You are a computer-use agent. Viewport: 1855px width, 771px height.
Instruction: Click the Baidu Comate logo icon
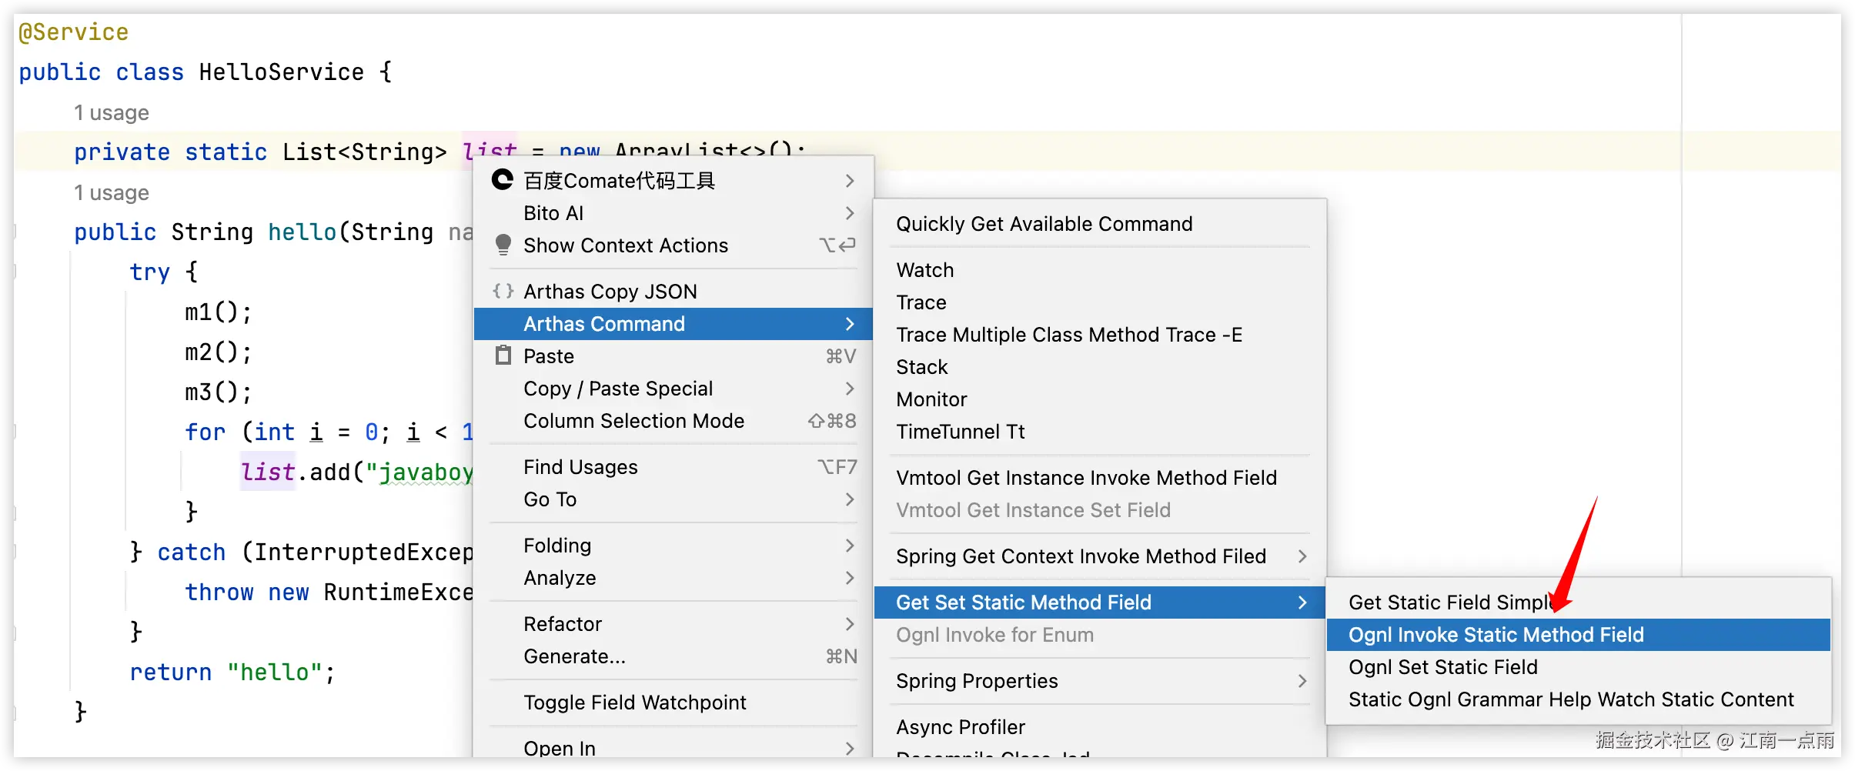tap(503, 180)
